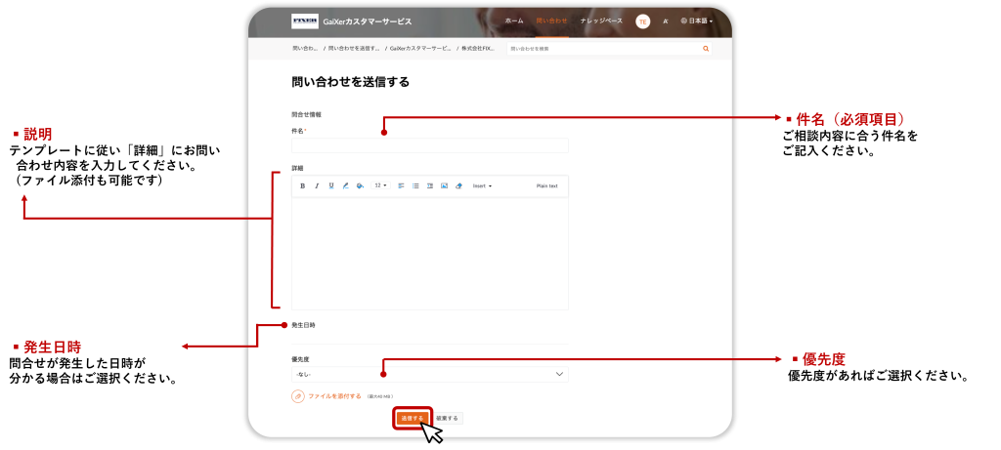
Task: Switch editor to Plain text mode
Action: click(546, 185)
